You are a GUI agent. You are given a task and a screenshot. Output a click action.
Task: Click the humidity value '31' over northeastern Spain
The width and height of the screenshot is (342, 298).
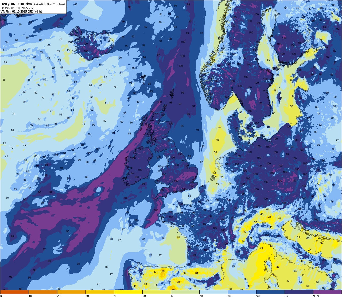[197, 273]
